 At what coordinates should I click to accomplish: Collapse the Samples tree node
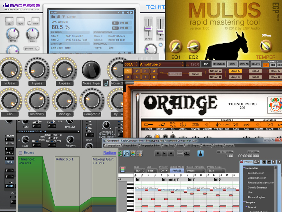244,202
